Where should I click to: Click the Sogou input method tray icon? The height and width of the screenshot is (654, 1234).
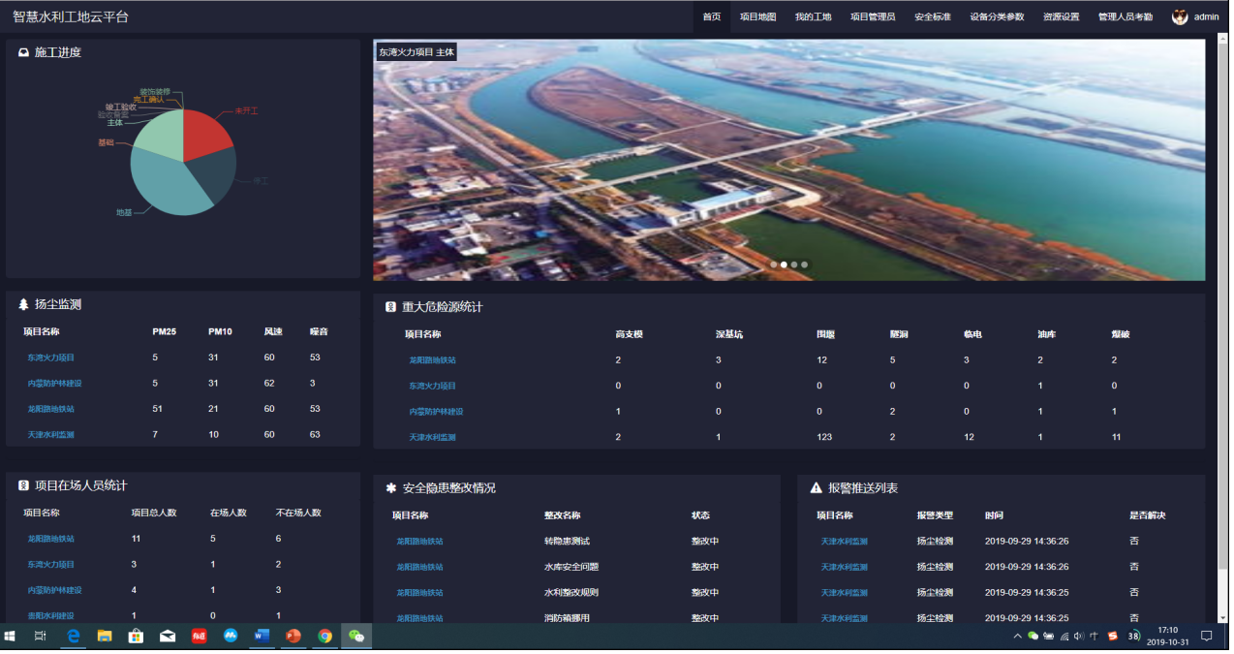[1112, 637]
